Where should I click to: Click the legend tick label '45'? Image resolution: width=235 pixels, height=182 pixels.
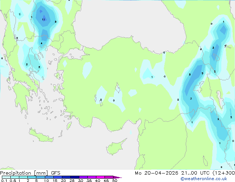point(106,181)
